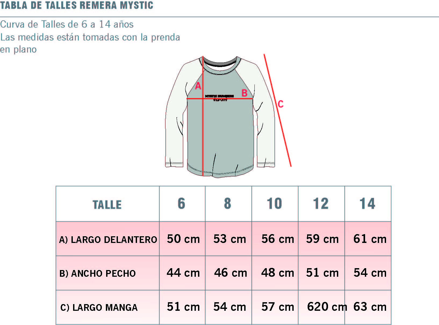Select the size 10 column header
Image resolution: width=439 pixels, height=325 pixels.
[x=274, y=204]
